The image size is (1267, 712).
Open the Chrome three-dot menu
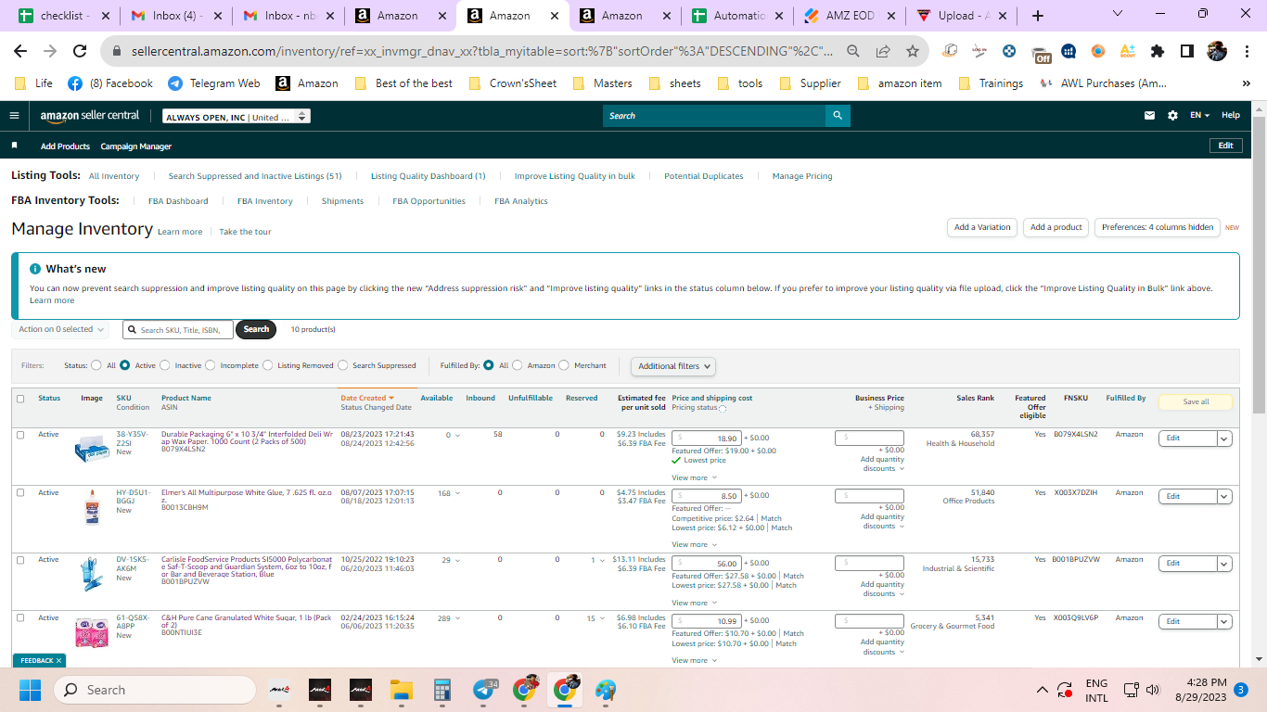tap(1248, 51)
